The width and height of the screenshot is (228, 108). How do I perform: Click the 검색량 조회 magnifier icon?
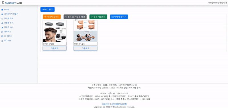click(x=2, y=18)
